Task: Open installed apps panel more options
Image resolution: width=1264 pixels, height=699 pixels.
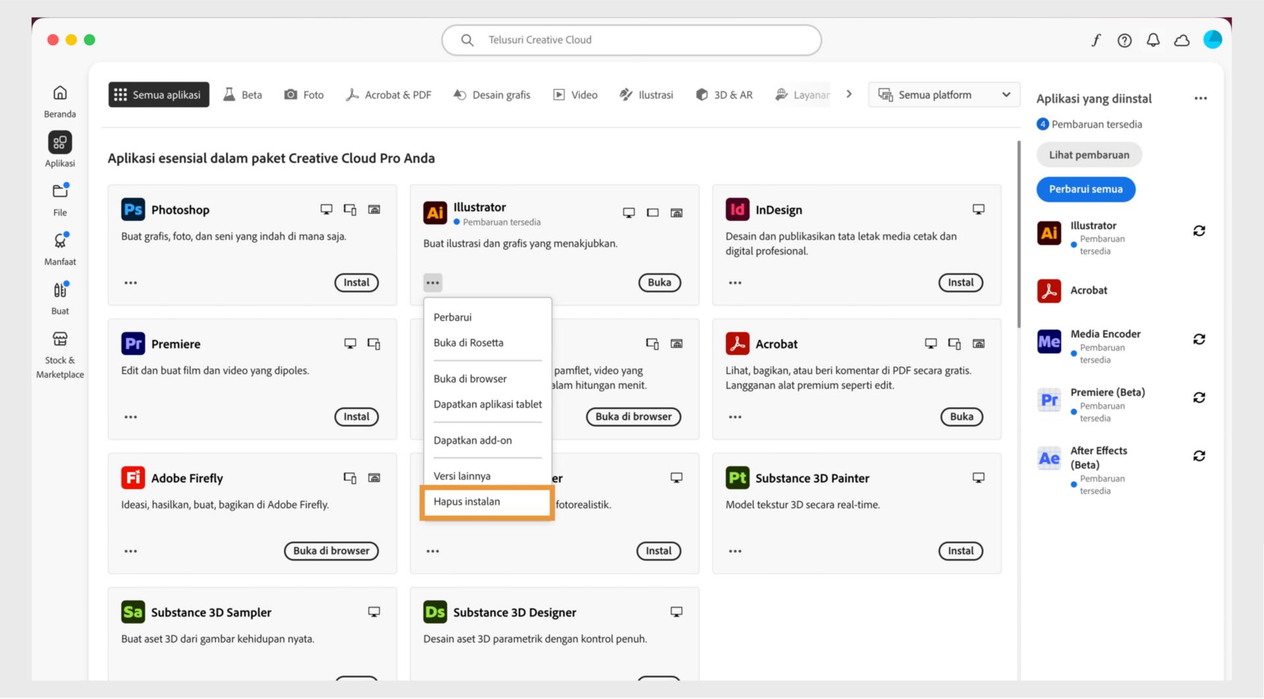Action: click(1201, 99)
